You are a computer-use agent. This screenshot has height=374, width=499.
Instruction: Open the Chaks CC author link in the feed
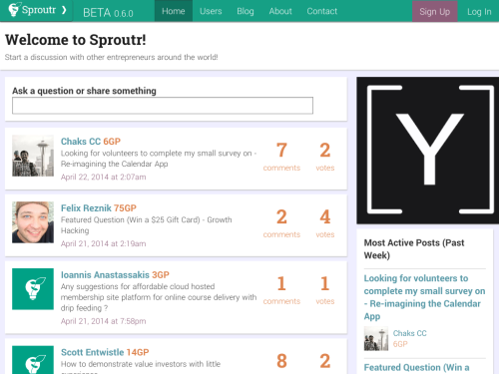pos(81,142)
